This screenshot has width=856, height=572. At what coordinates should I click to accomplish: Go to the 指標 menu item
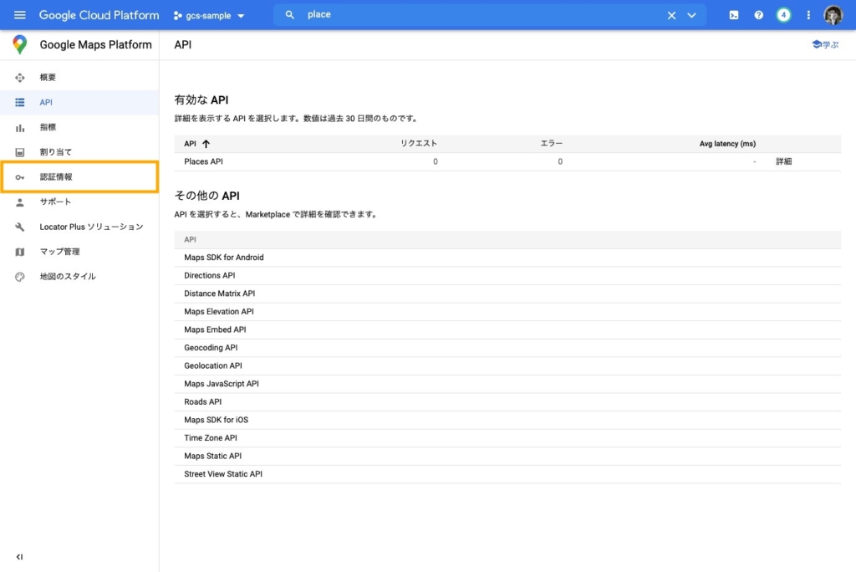79,127
